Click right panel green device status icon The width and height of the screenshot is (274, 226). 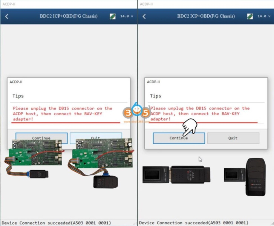[250, 16]
